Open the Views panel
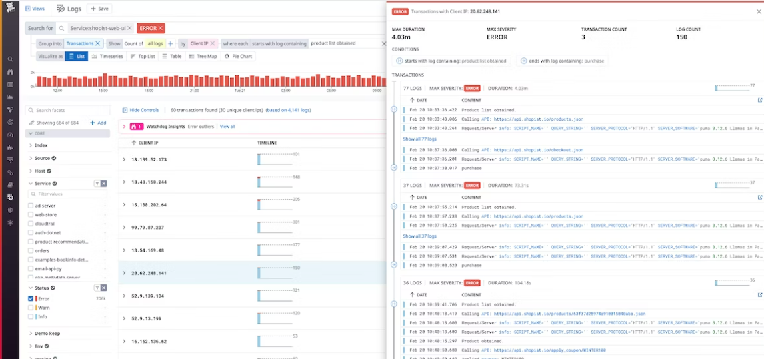 coord(35,8)
